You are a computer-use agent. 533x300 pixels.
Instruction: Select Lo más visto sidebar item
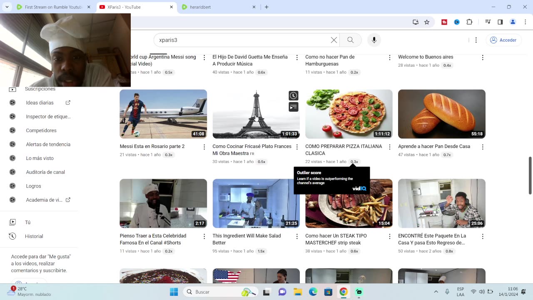coord(40,158)
